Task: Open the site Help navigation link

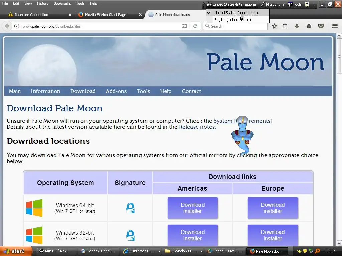Action: (x=166, y=91)
